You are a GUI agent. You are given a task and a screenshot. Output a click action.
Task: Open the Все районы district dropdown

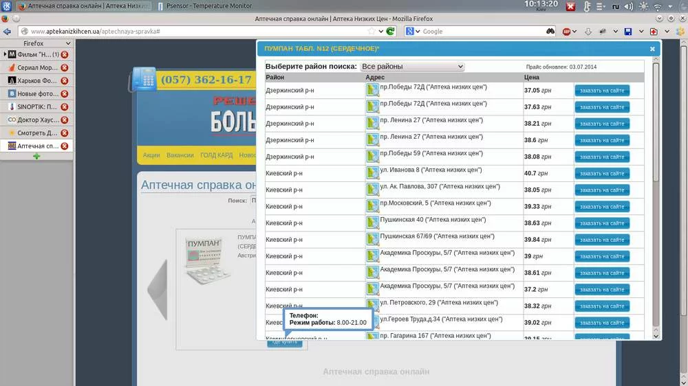pos(412,67)
